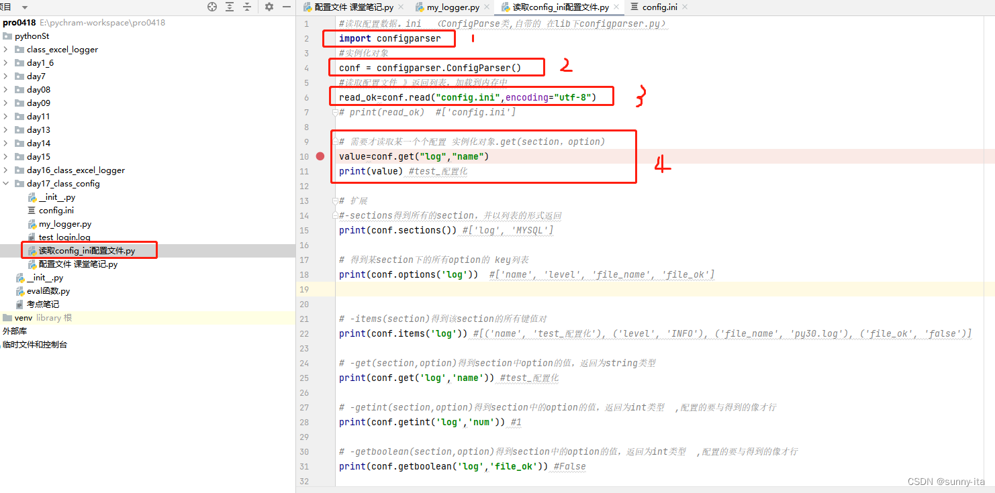Screen dimensions: 995x493
Task: Click the fold marker on line 13
Action: pos(334,201)
